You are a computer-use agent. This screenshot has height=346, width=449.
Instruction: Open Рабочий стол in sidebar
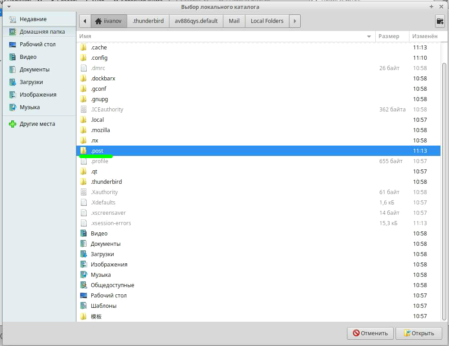[x=39, y=44]
